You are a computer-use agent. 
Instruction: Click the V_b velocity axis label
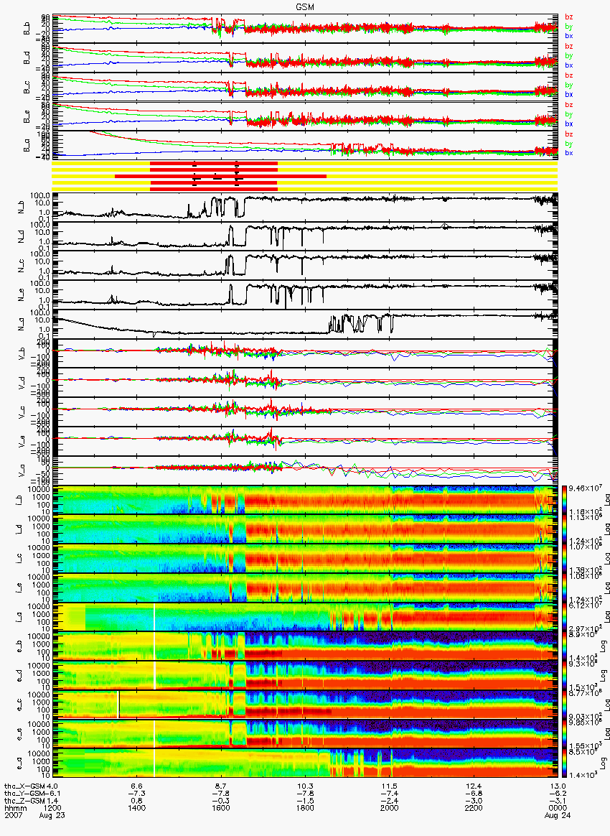(22, 353)
